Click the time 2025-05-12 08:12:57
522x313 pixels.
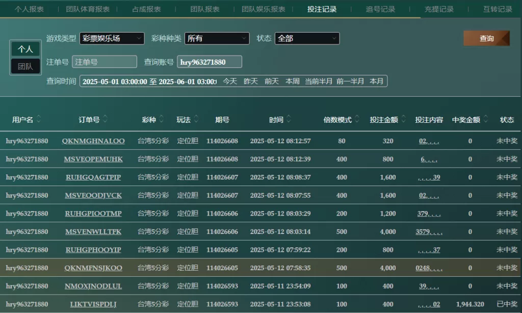[280, 141]
